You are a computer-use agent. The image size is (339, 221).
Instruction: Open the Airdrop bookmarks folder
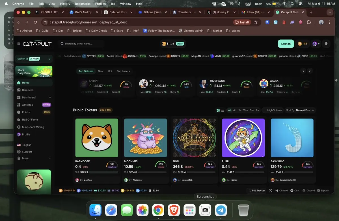click(24, 31)
